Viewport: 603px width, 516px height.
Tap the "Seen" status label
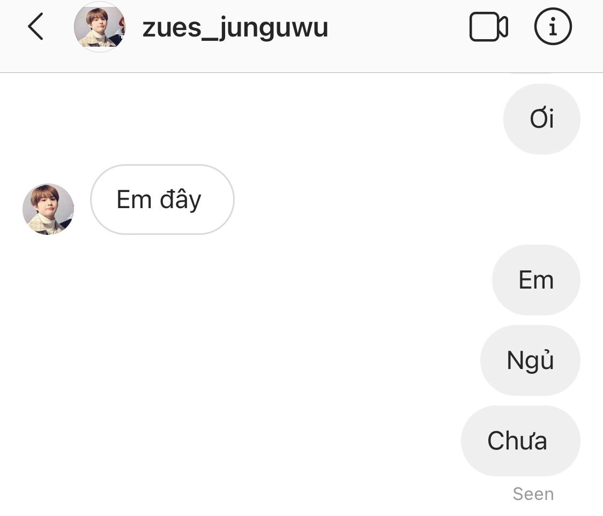tap(533, 494)
